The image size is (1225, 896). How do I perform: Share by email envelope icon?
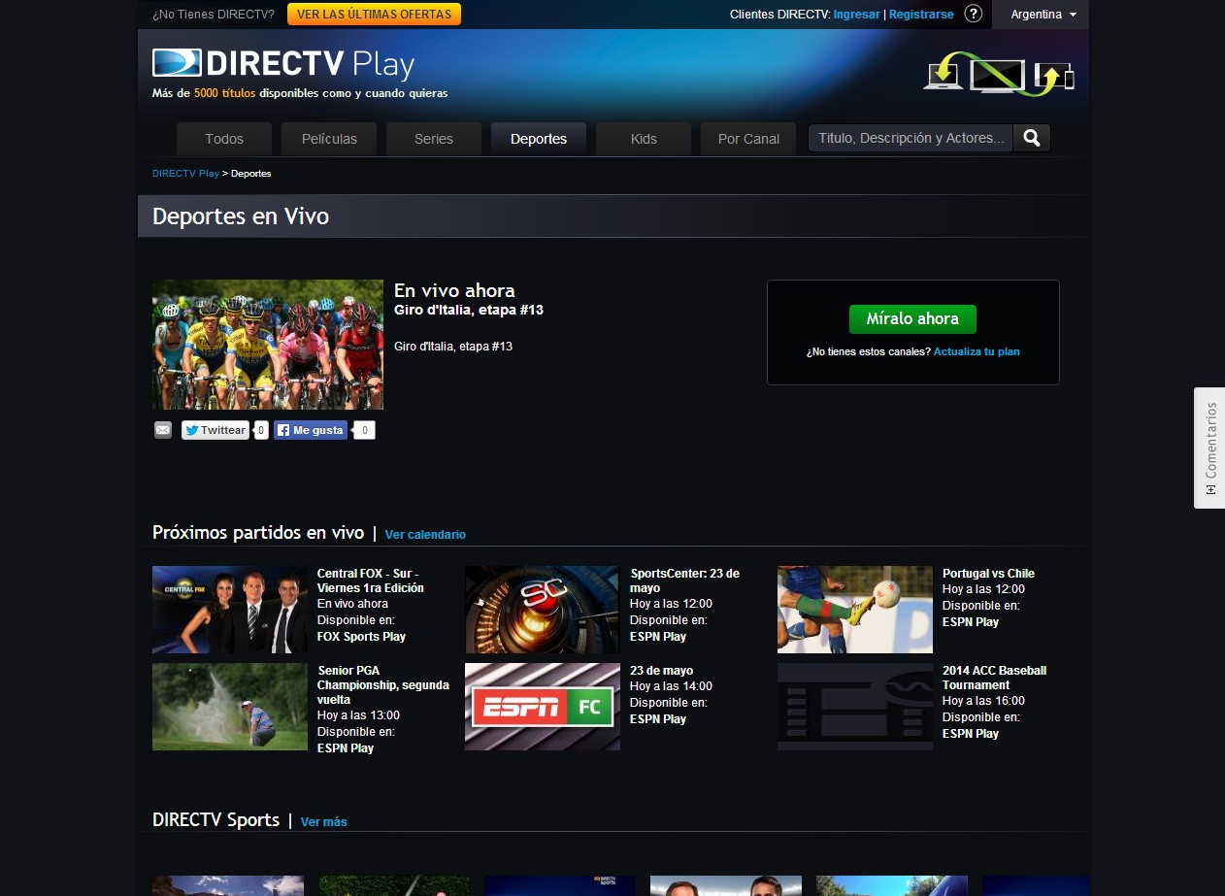coord(163,430)
